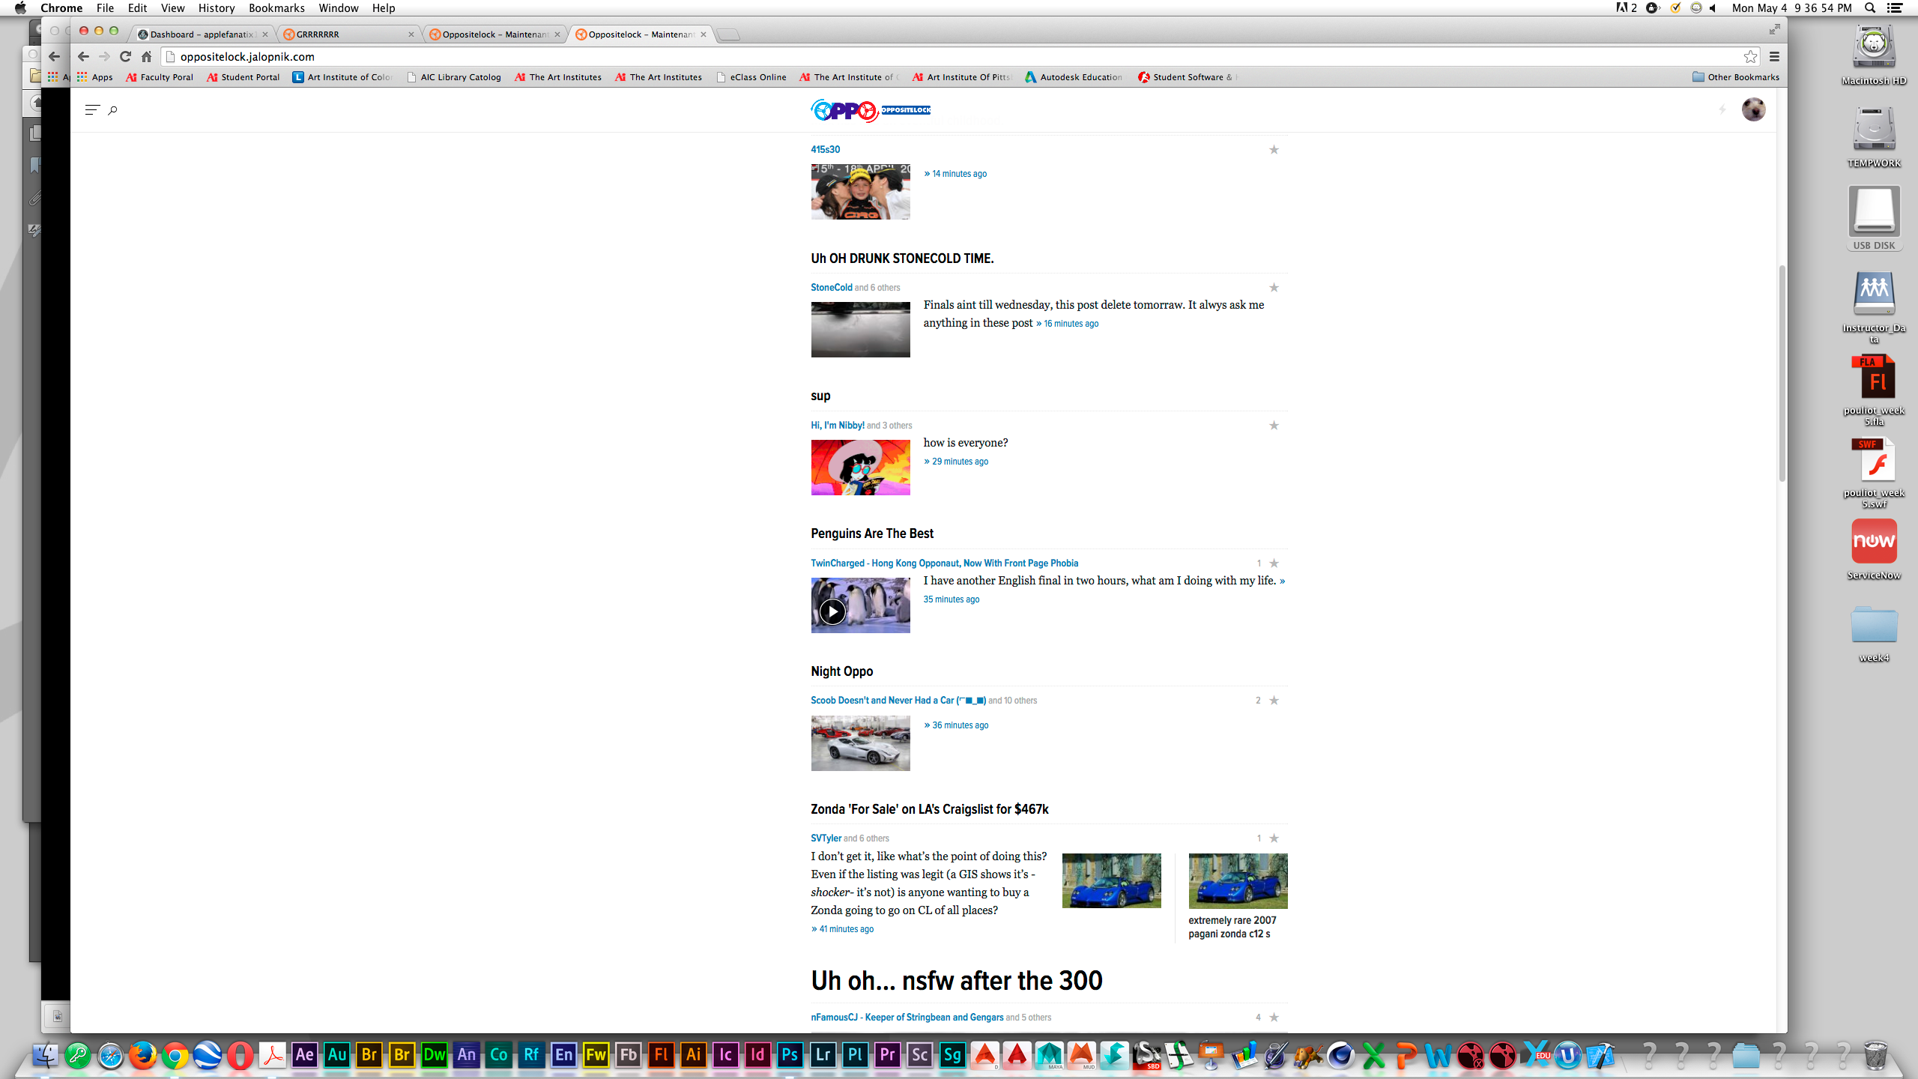The width and height of the screenshot is (1918, 1079).
Task: Star the nsfw after the 300 post
Action: pyautogui.click(x=1274, y=1018)
